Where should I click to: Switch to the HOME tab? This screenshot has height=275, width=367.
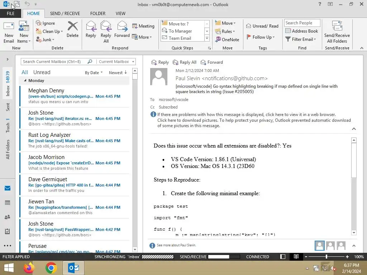point(33,13)
